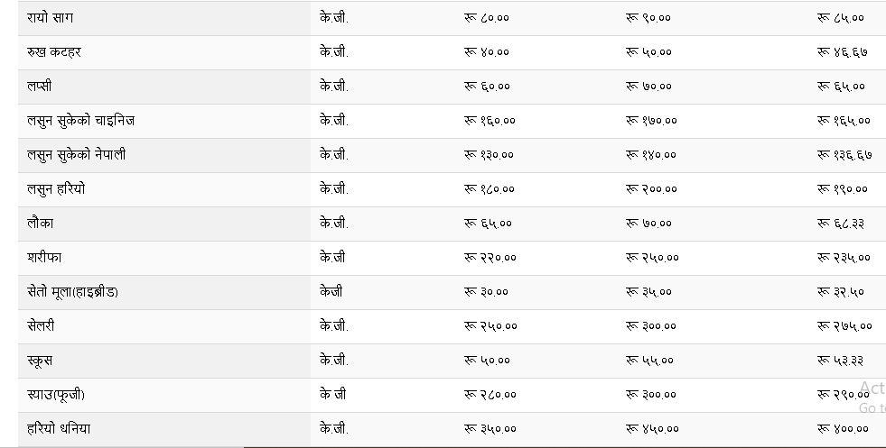Select the रुख कटहर row label
The height and width of the screenshot is (448, 886).
tap(54, 52)
